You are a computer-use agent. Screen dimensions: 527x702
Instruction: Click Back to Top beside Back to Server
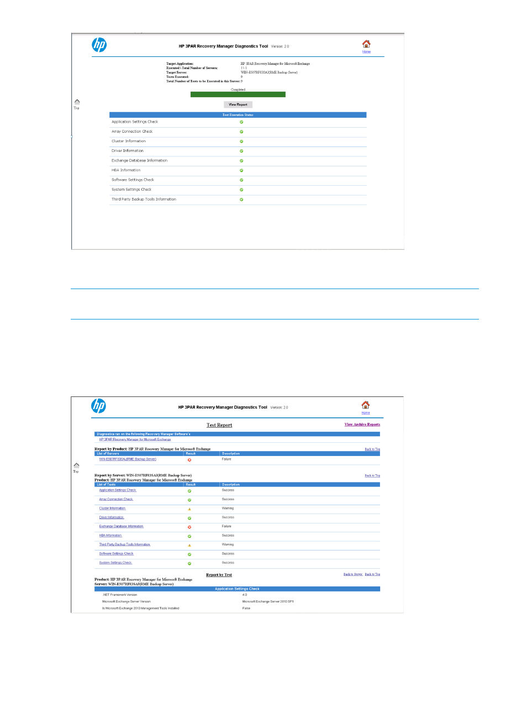coord(372,574)
